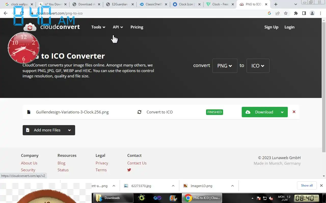Open the ICO target format dropdown
Image resolution: width=326 pixels, height=203 pixels.
[x=258, y=66]
